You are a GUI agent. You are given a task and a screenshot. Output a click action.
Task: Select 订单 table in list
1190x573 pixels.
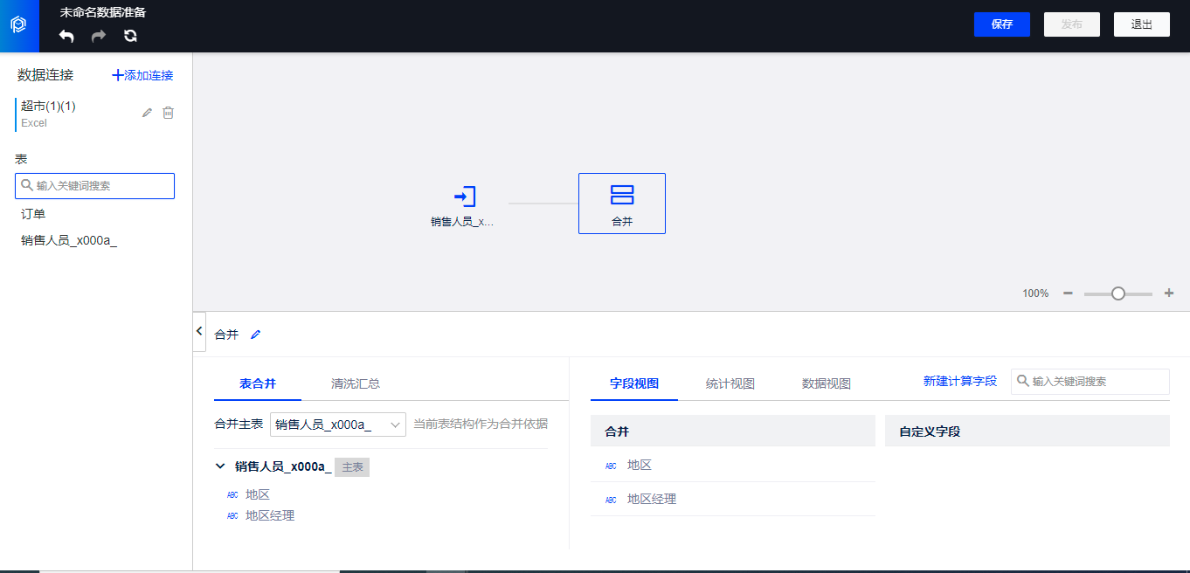[33, 214]
